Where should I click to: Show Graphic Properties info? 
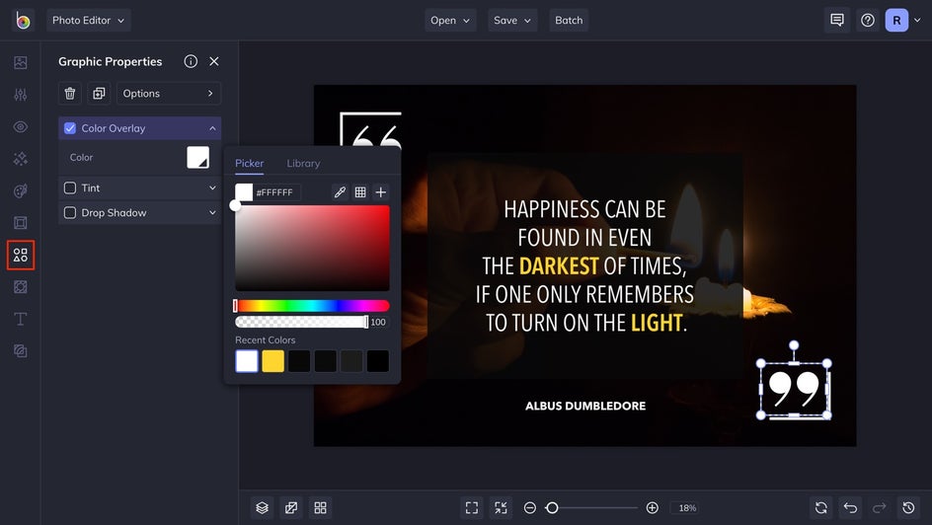point(191,61)
